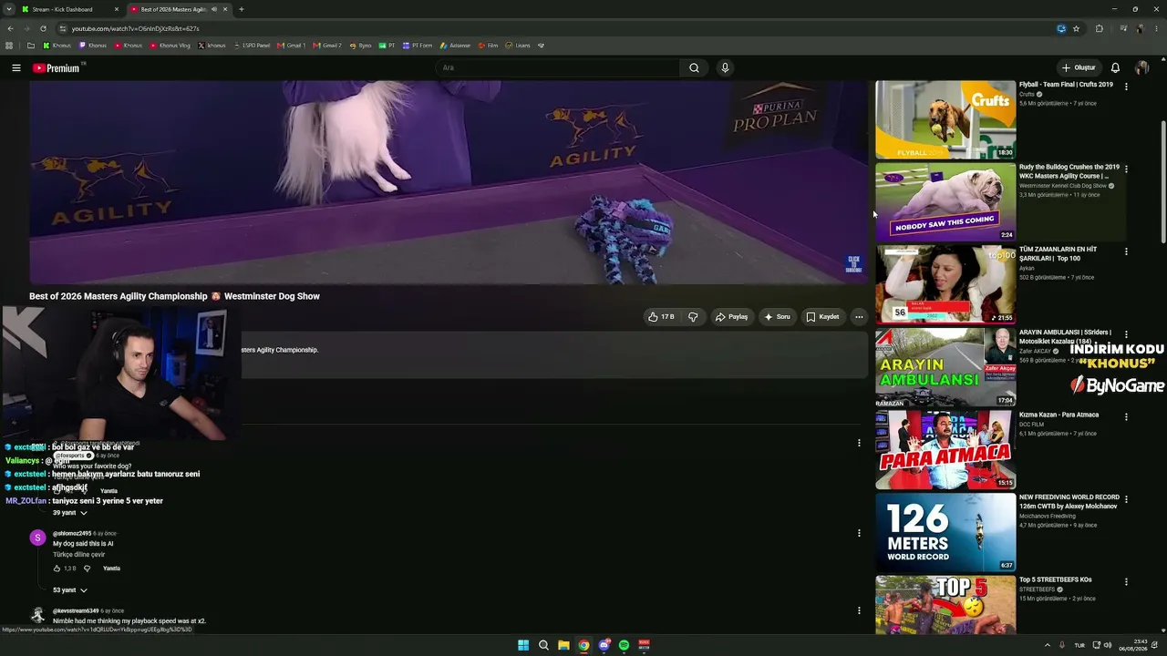Open a new browser tab
The image size is (1167, 656).
tap(241, 9)
